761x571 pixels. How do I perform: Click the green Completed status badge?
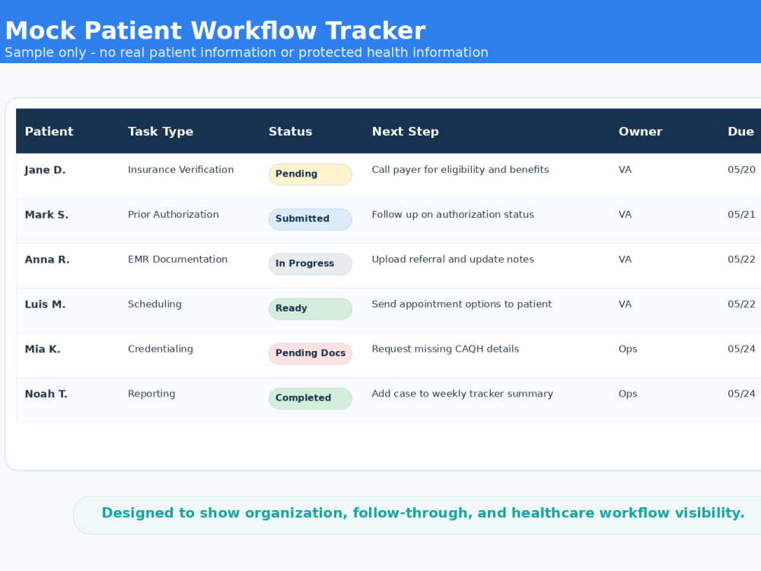310,398
